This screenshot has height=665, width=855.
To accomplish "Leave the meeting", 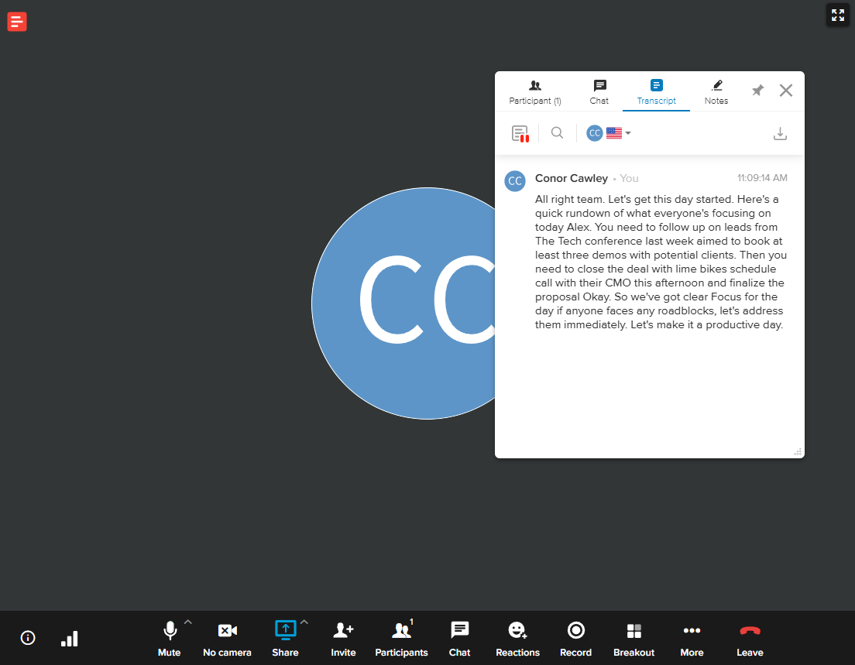I will (750, 631).
